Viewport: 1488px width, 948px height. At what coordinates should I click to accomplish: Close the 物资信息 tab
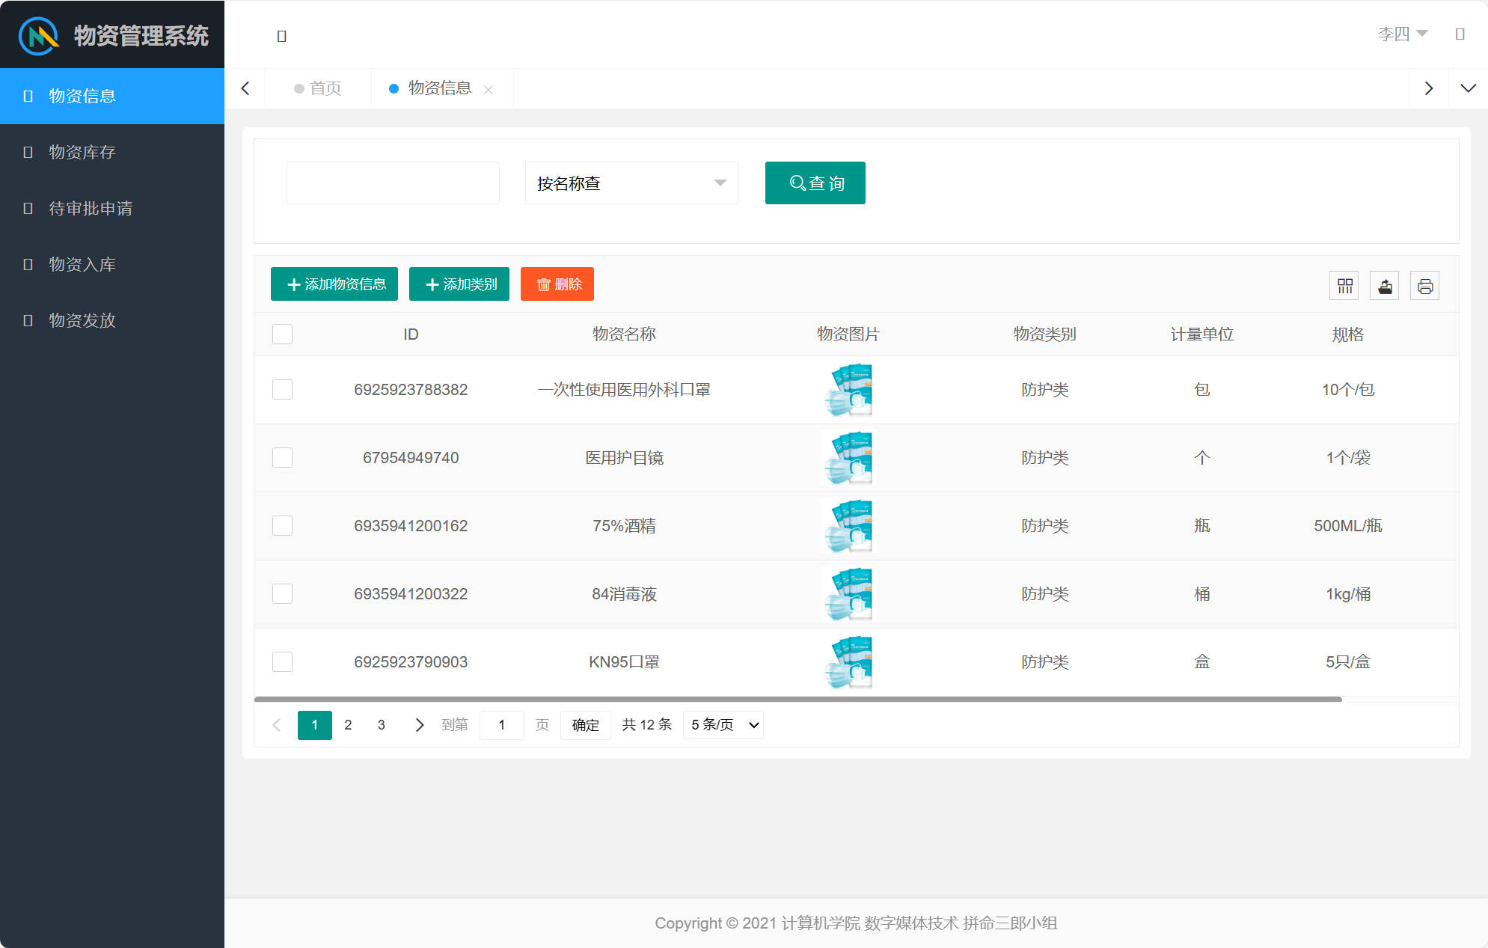[x=489, y=89]
